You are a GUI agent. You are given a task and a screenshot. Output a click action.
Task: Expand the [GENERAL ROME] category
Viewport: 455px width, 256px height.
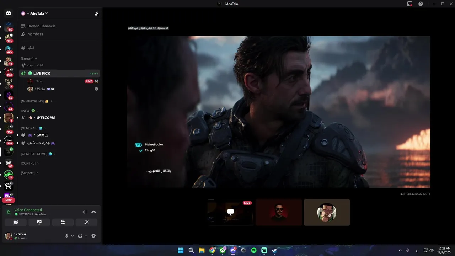38,154
